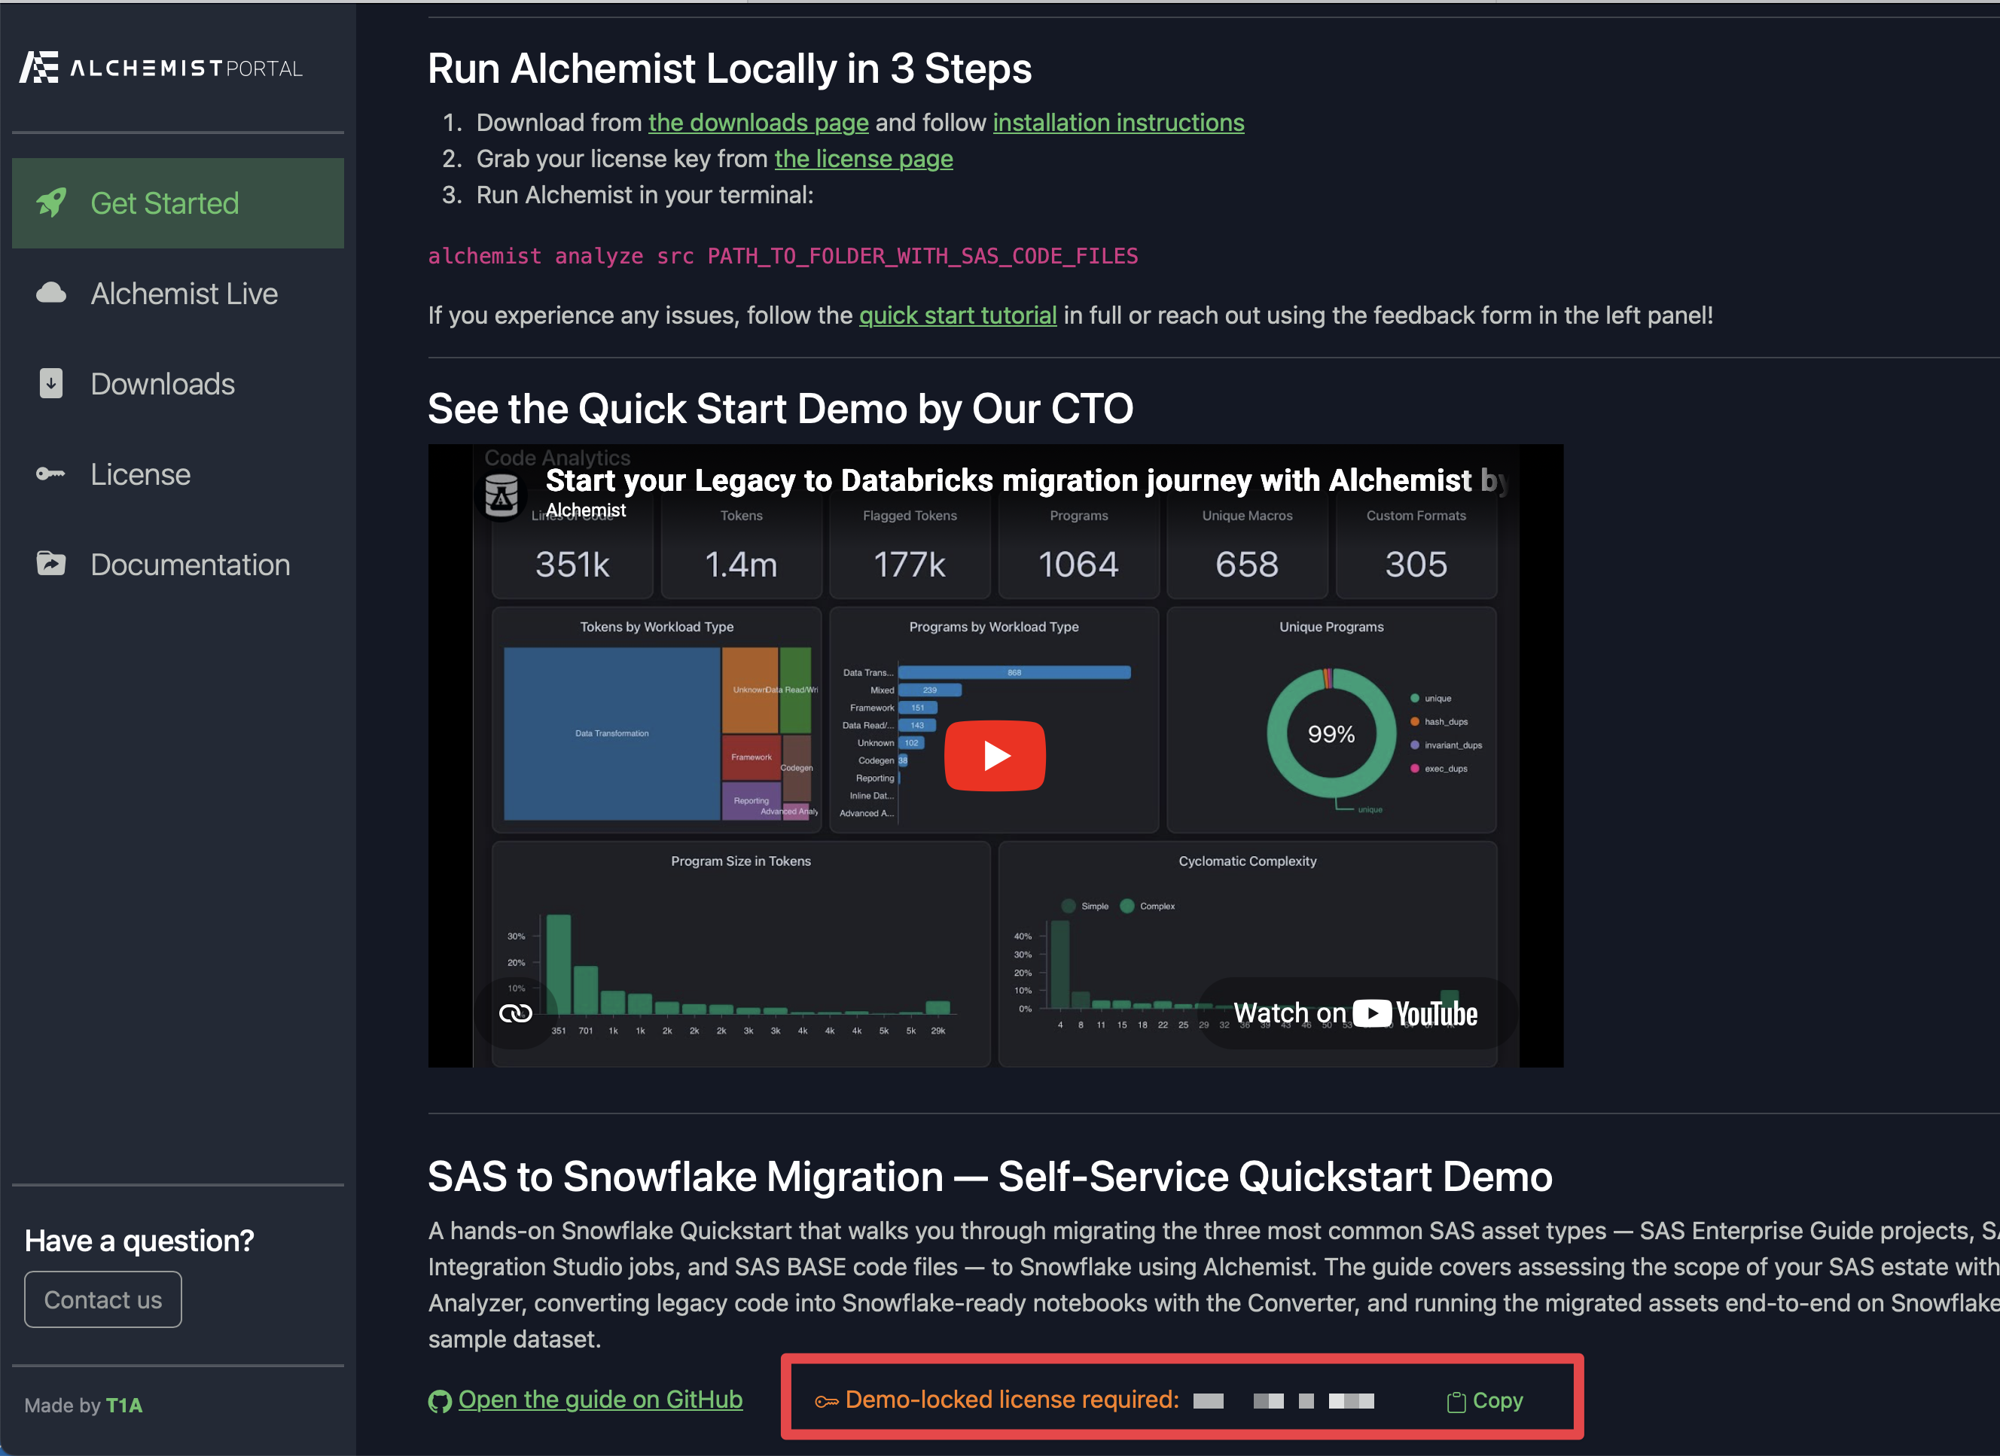Open the 'installation instructions' link
This screenshot has width=2000, height=1456.
1118,123
